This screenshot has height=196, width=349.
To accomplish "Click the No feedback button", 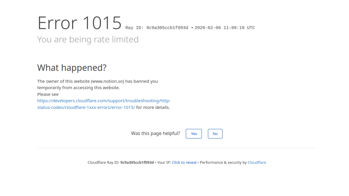I will [215, 134].
